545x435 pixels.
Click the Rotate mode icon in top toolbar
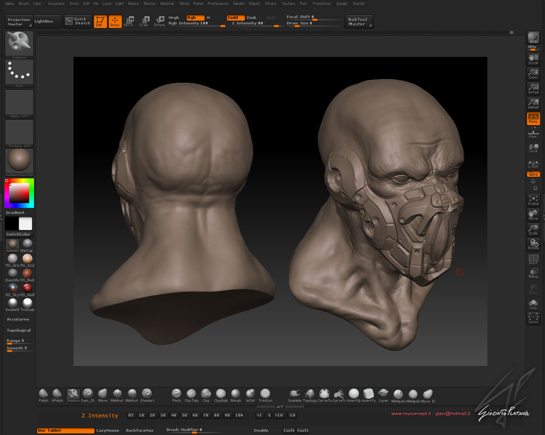[160, 21]
